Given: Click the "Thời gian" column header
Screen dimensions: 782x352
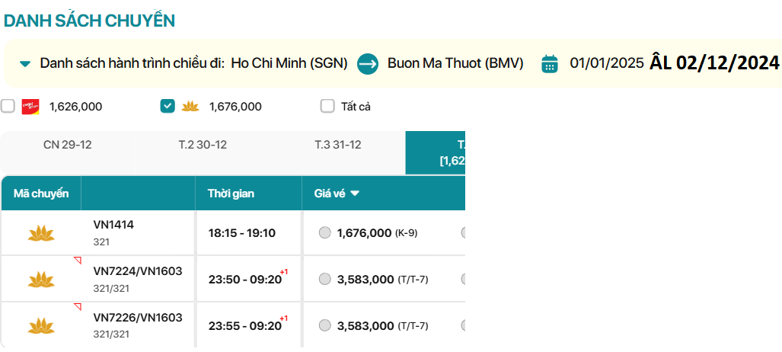Looking at the screenshot, I should [x=231, y=194].
